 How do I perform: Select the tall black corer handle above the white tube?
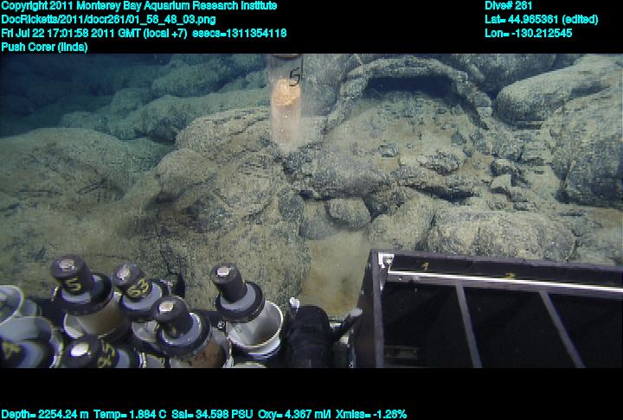pos(234,290)
